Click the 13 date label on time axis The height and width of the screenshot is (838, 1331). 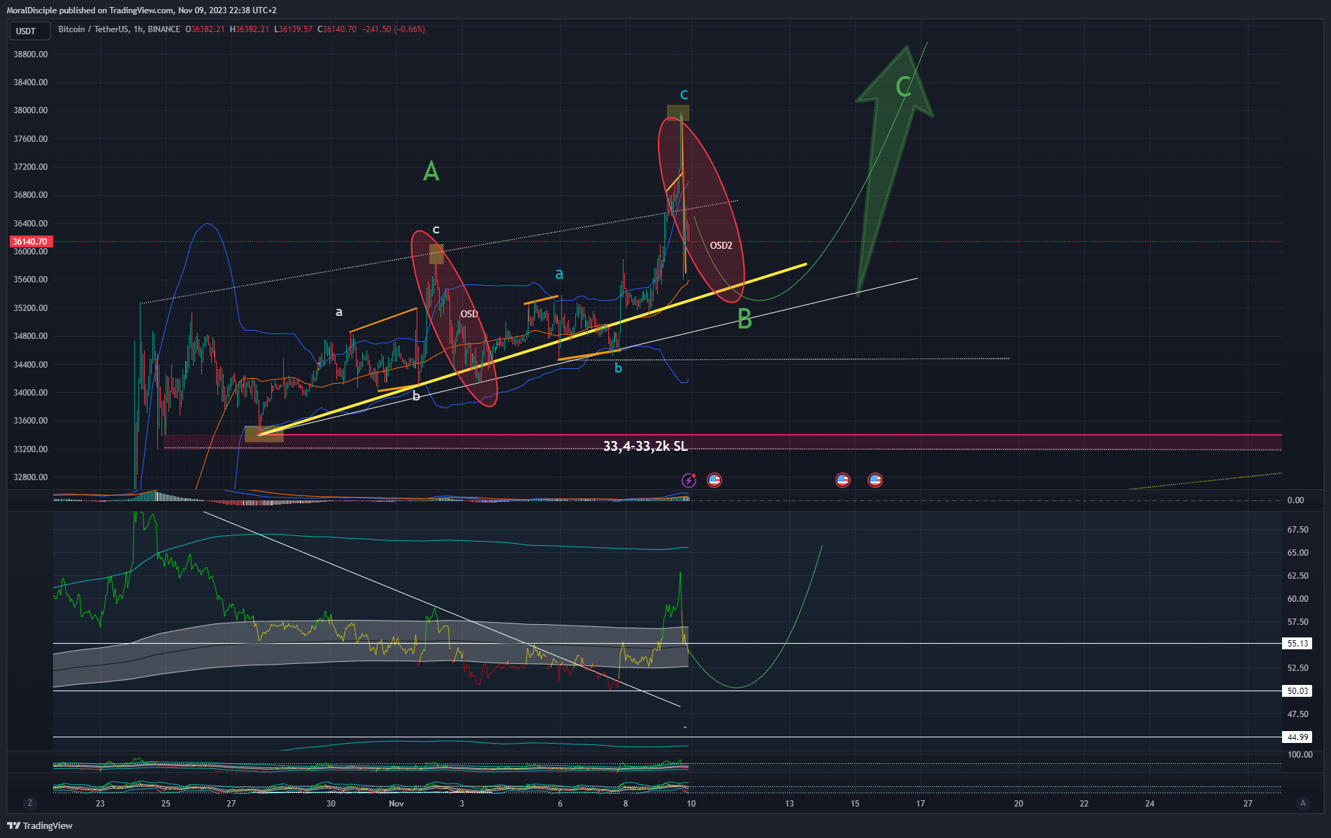[789, 804]
